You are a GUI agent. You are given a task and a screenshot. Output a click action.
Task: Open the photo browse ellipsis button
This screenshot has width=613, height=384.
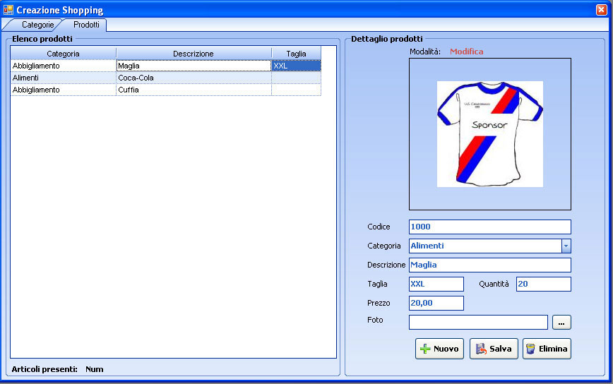pyautogui.click(x=561, y=323)
